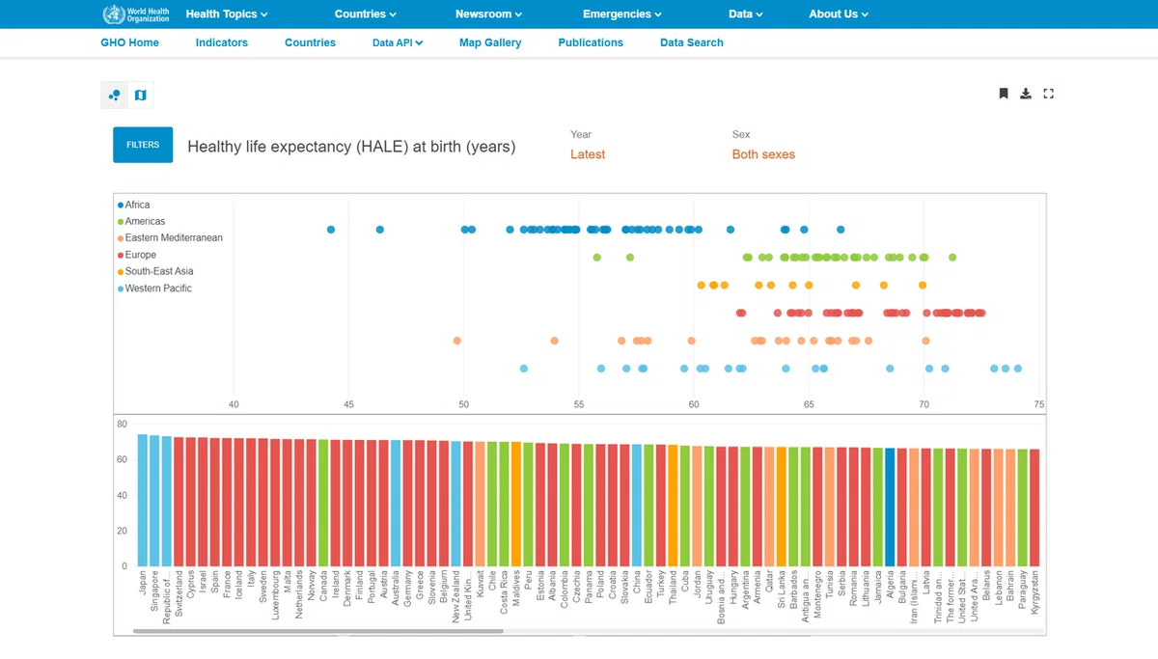Expand the Newsroom dropdown menu

488,14
